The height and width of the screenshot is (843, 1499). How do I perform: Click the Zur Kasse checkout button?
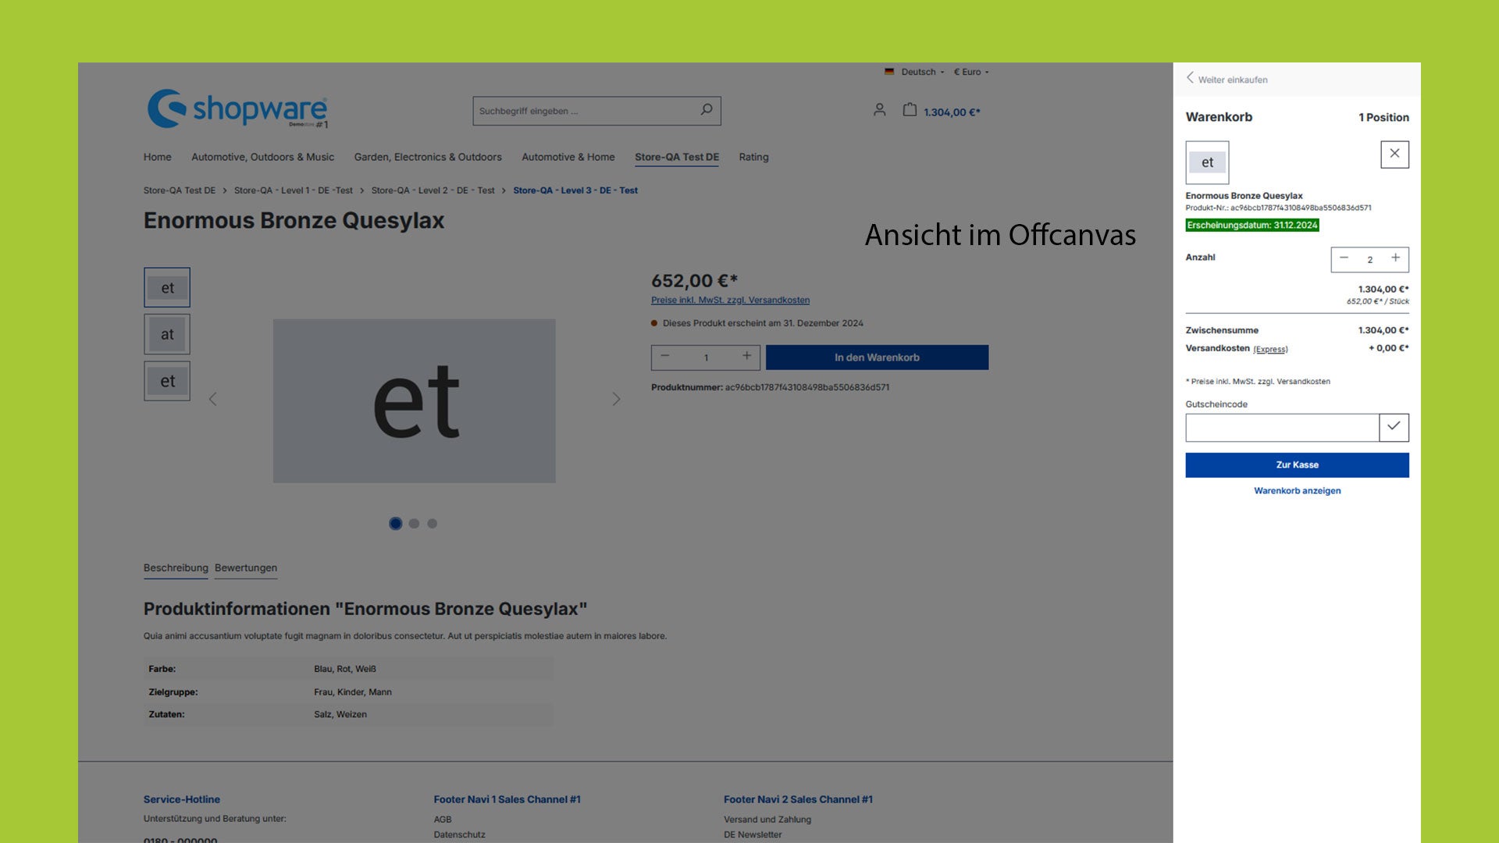[1298, 464]
